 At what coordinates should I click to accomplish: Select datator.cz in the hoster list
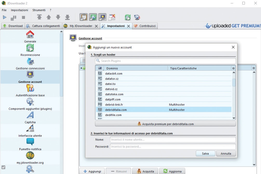pos(164,78)
